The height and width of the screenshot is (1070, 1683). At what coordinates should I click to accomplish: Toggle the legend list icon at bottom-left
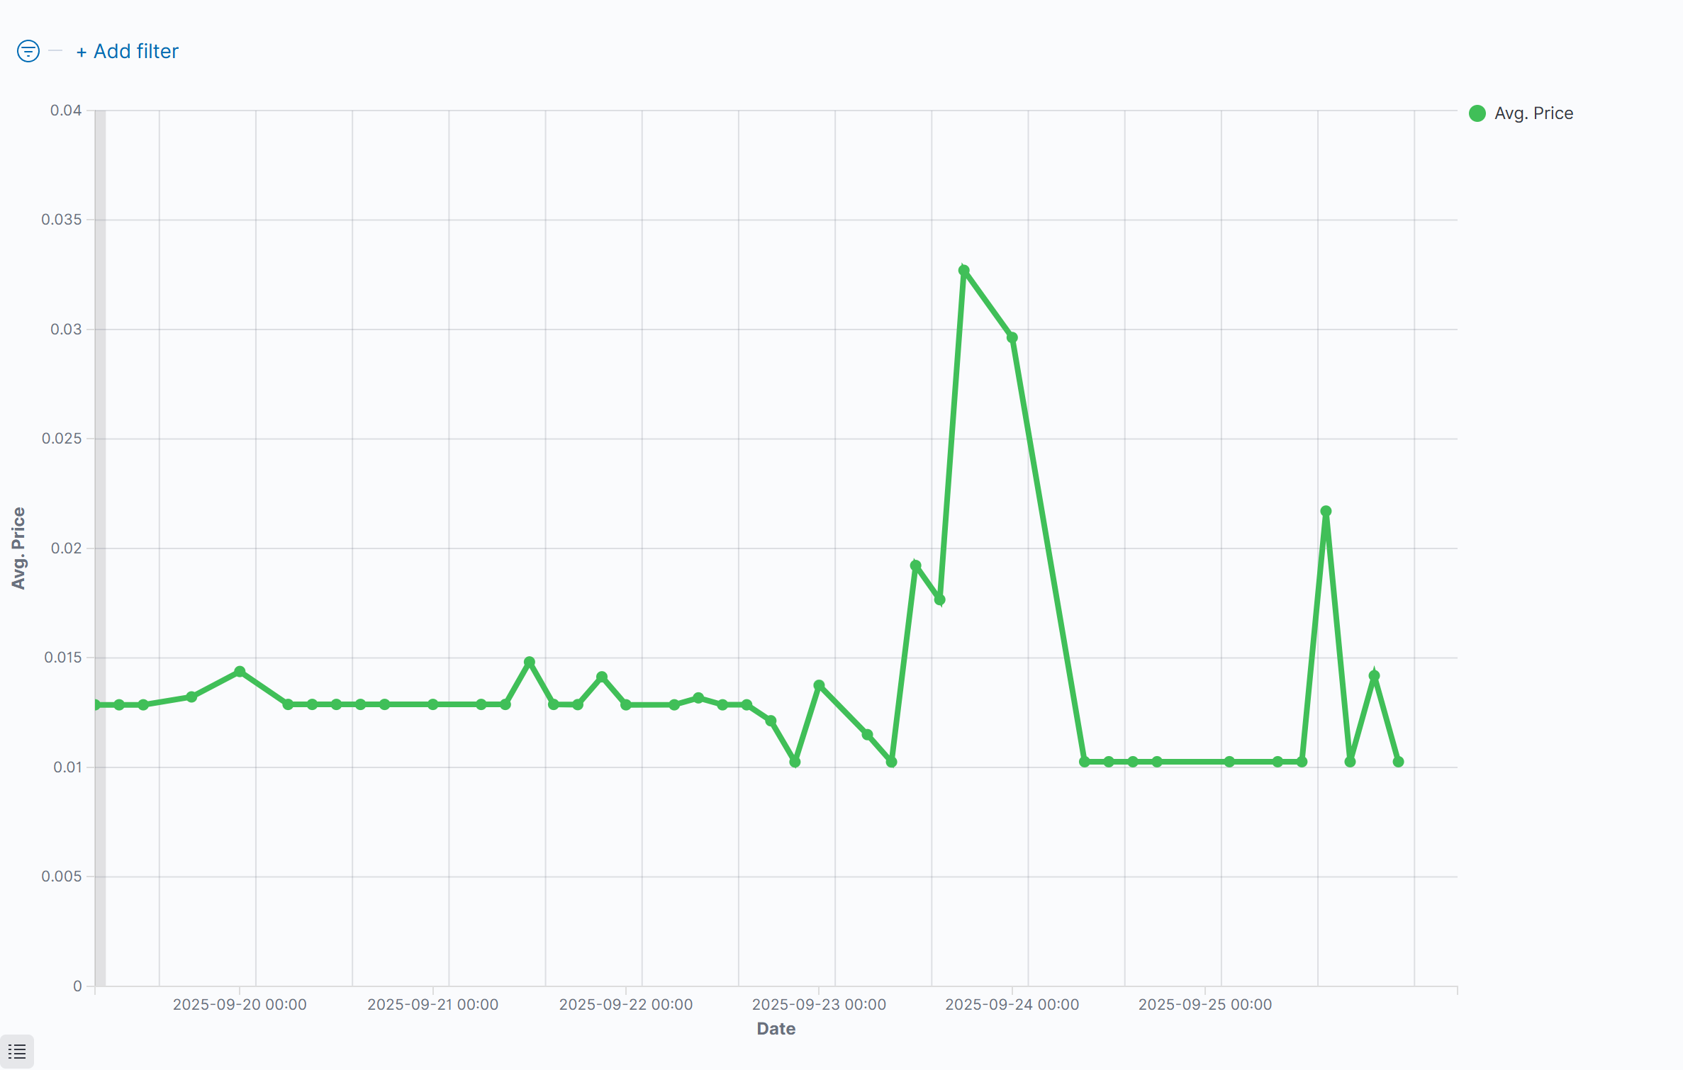click(17, 1052)
